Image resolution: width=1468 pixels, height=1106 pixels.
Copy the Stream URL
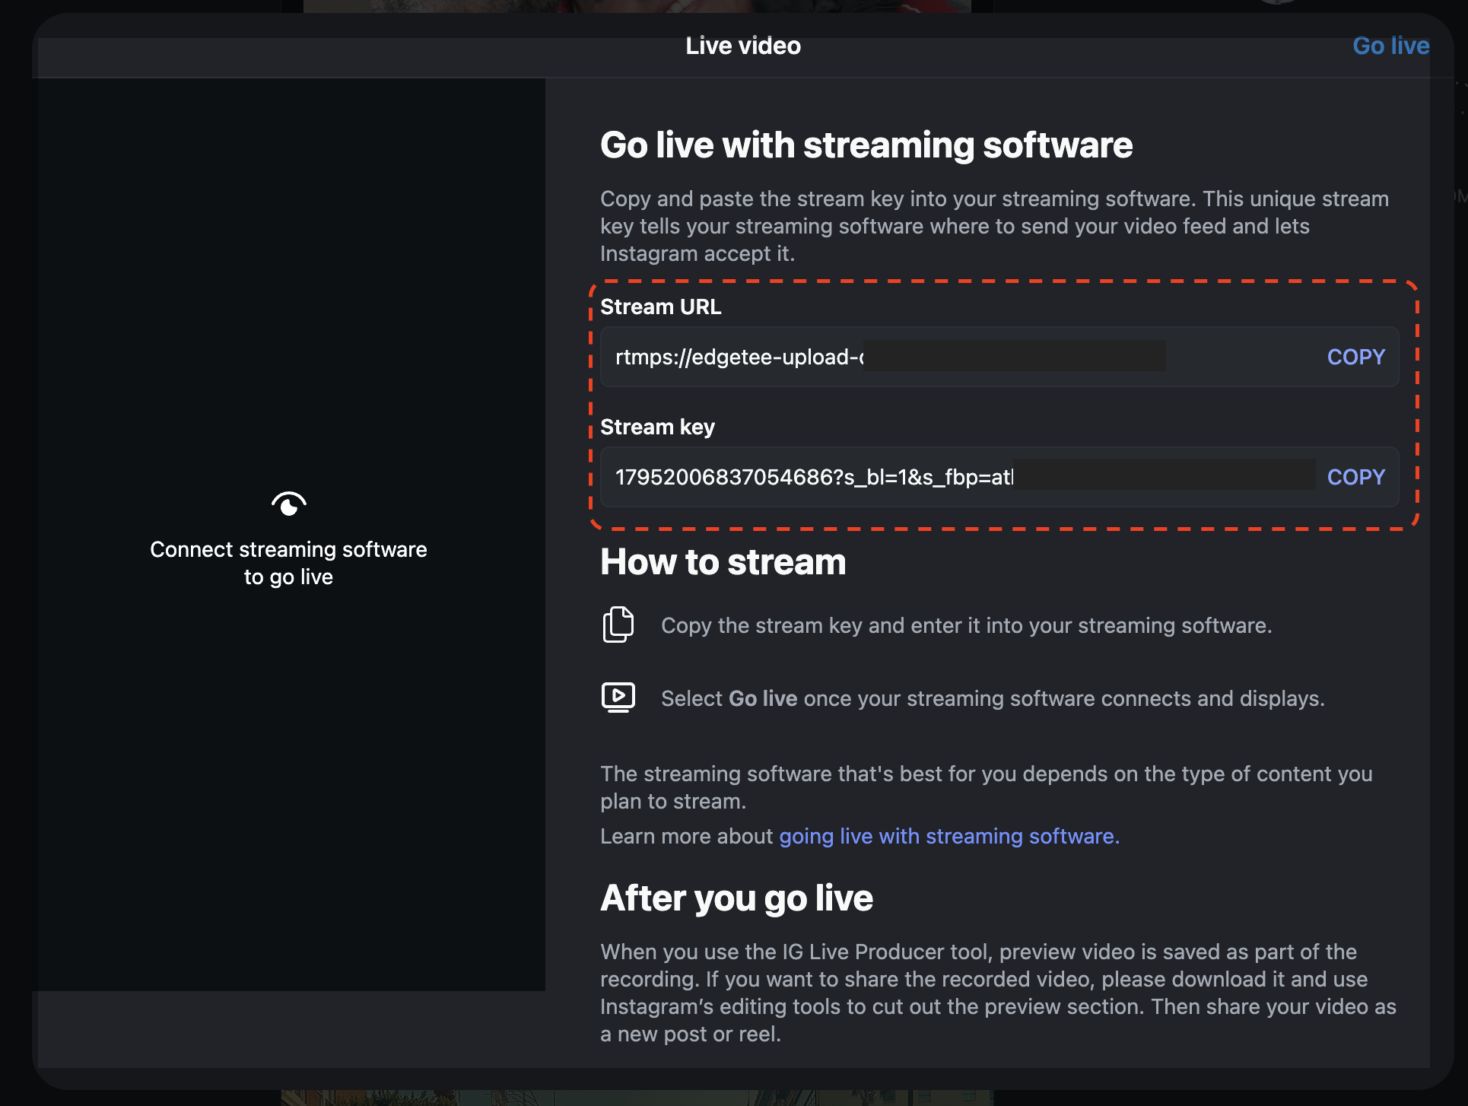pyautogui.click(x=1355, y=357)
